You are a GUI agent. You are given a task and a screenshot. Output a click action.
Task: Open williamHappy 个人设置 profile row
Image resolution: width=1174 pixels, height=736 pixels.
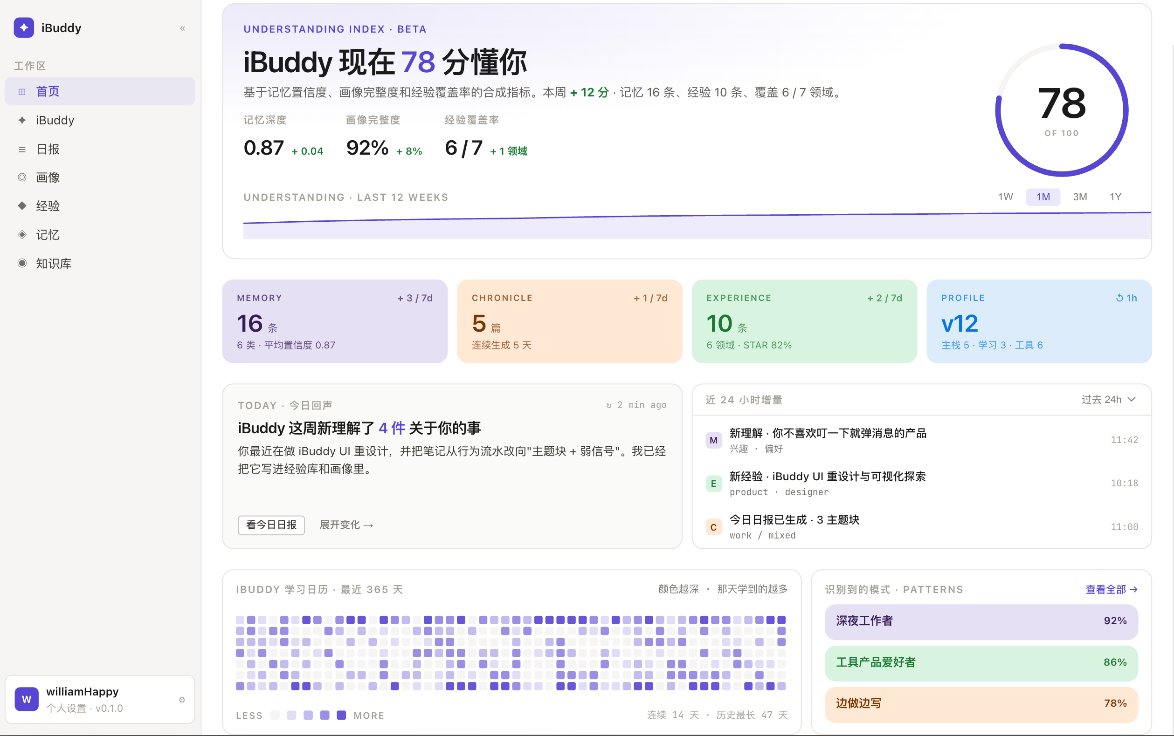[100, 700]
